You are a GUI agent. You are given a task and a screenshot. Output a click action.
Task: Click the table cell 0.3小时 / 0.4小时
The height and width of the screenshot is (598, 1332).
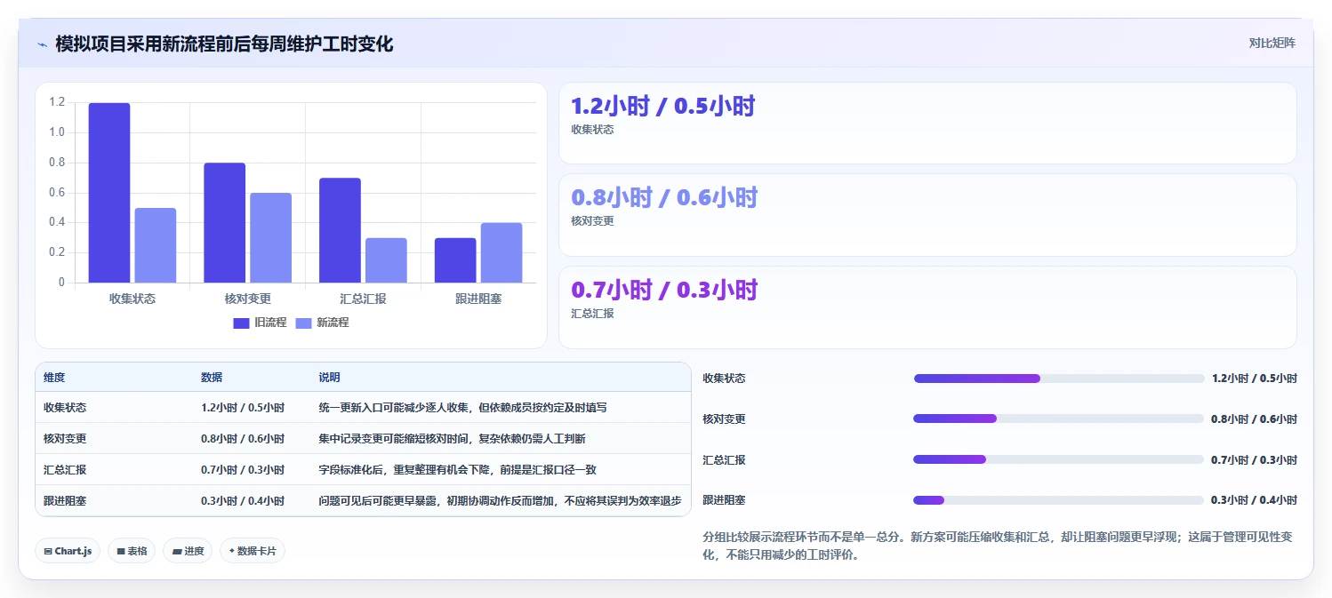[243, 501]
